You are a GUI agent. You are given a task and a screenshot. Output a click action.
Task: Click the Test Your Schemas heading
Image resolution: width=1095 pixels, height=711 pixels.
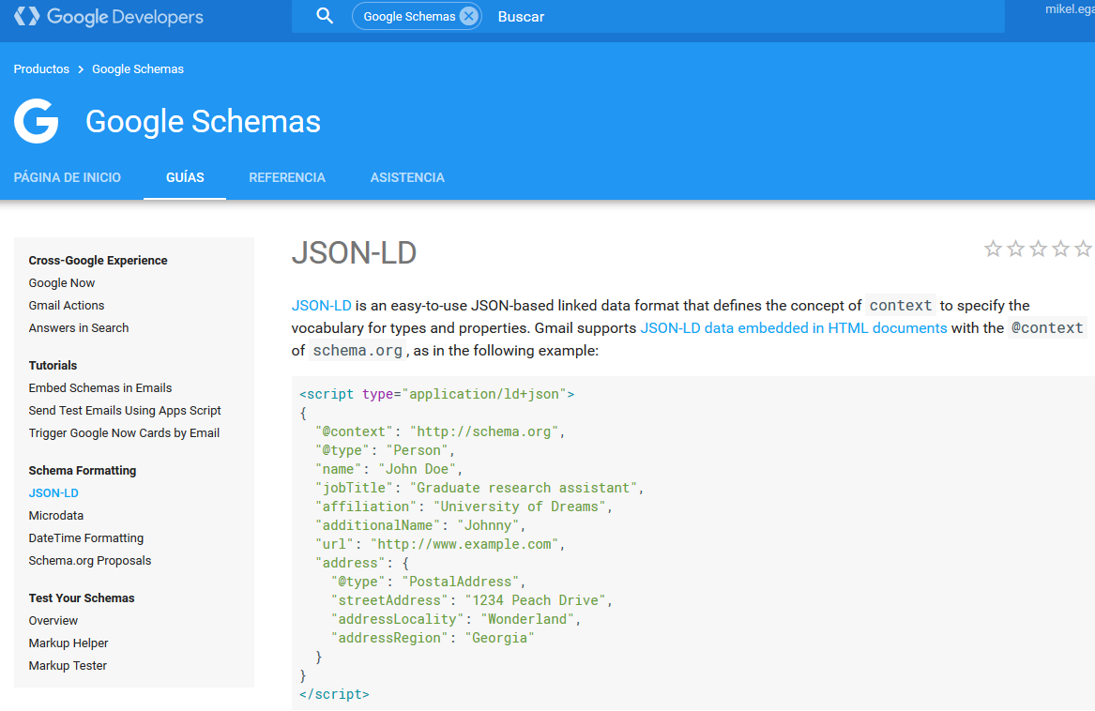[82, 598]
